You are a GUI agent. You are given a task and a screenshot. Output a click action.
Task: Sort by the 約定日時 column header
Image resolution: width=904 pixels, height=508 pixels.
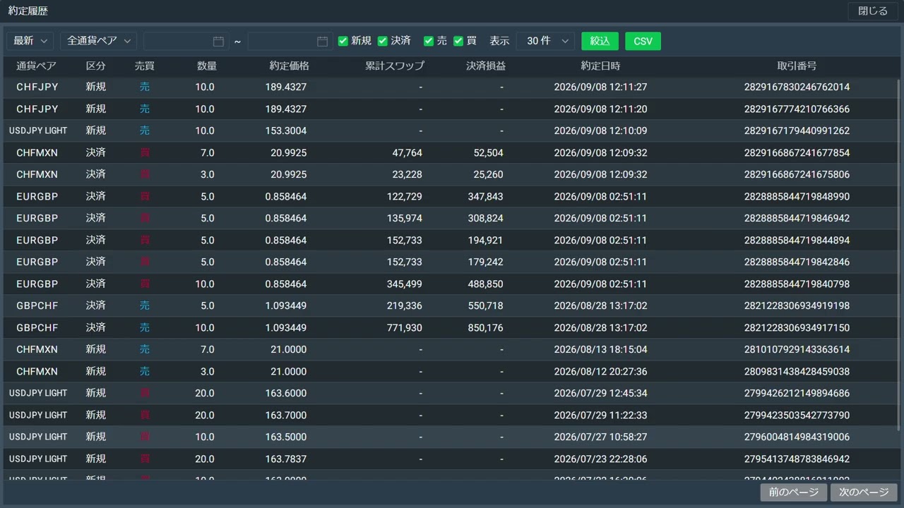pyautogui.click(x=600, y=66)
